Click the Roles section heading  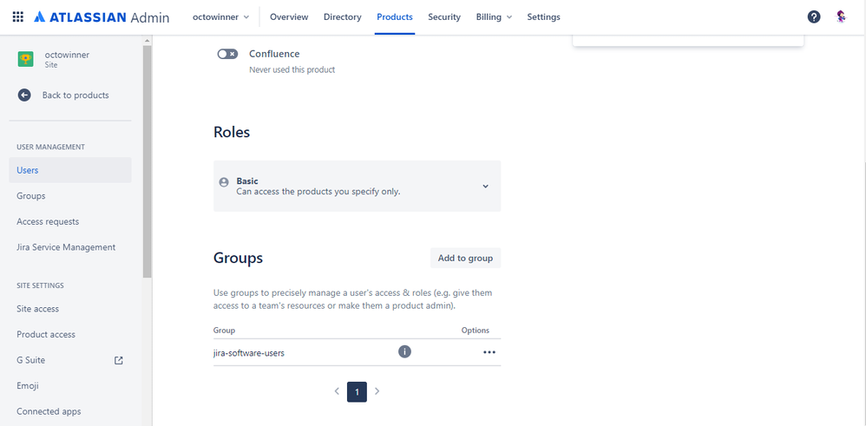[232, 133]
